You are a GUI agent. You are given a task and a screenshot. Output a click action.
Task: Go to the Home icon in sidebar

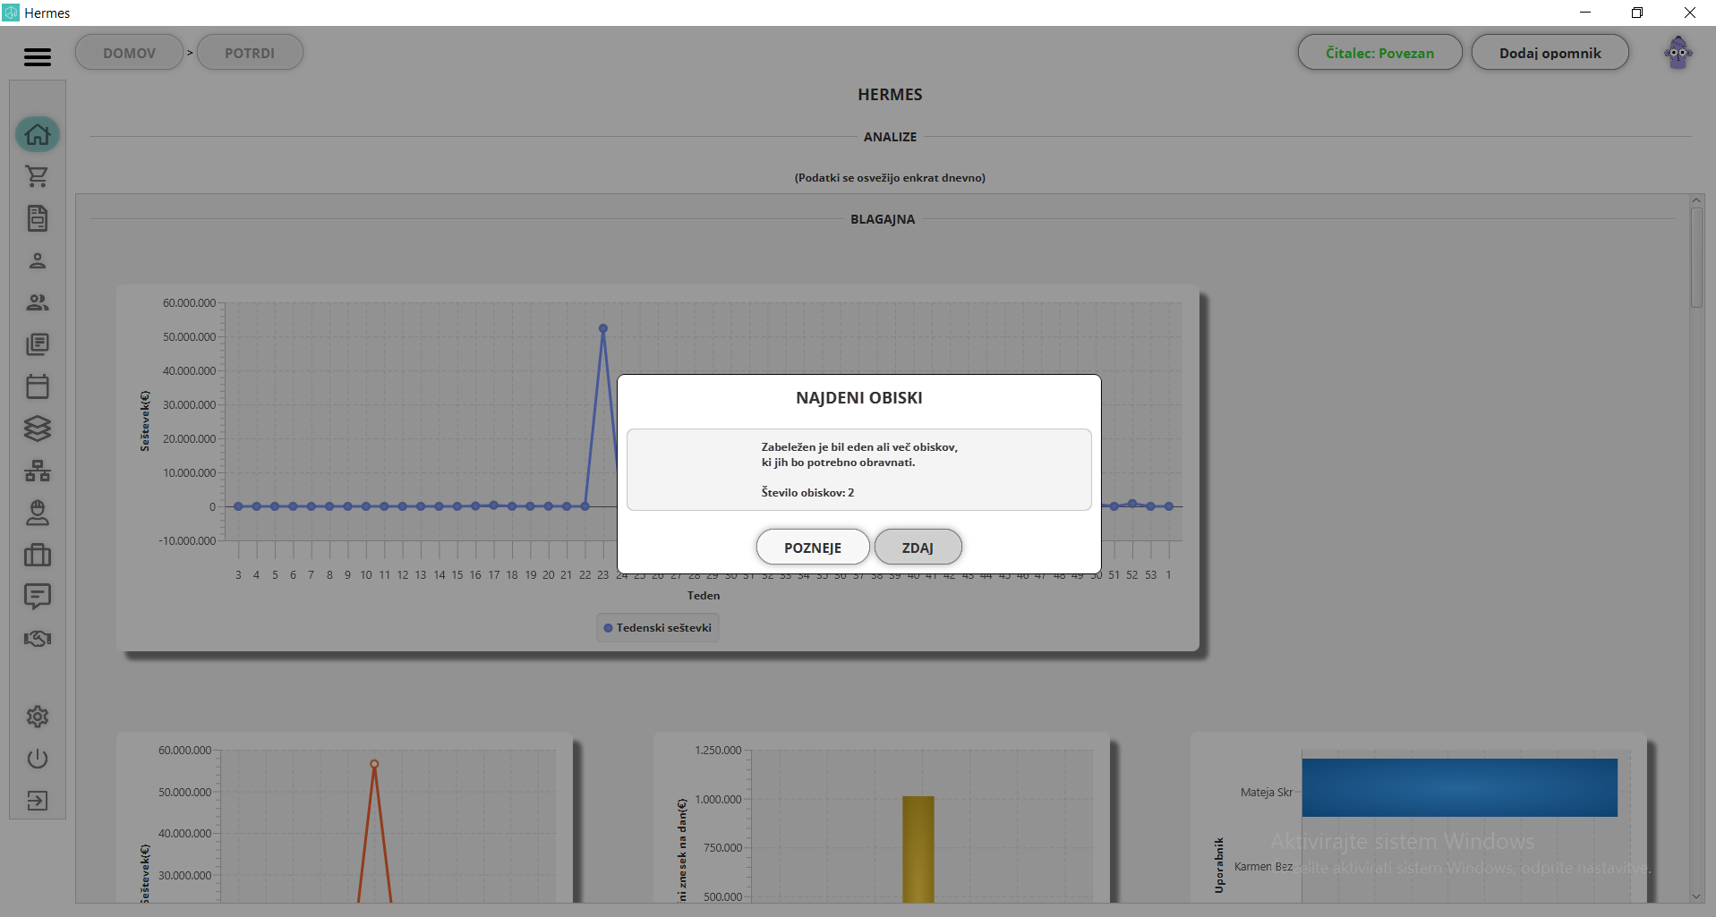point(38,134)
